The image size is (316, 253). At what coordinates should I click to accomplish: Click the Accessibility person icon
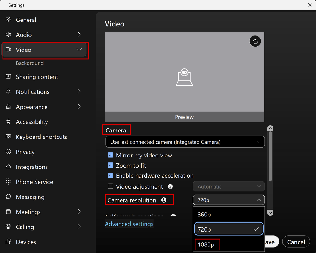(9, 121)
